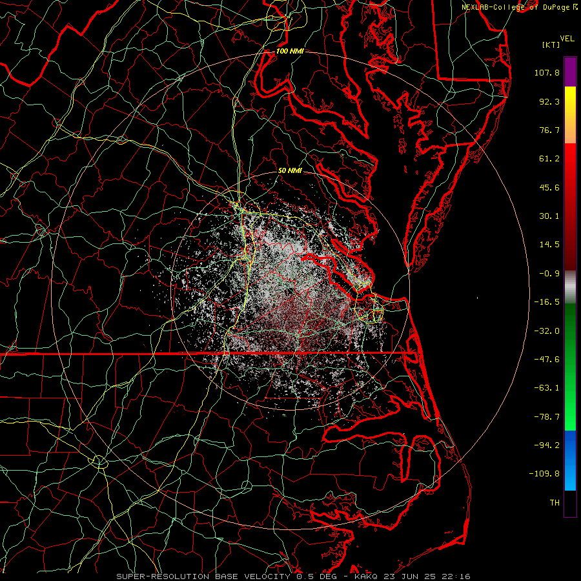Select the 45.6 legend value
Screen dimensions: 581x581
(549, 187)
